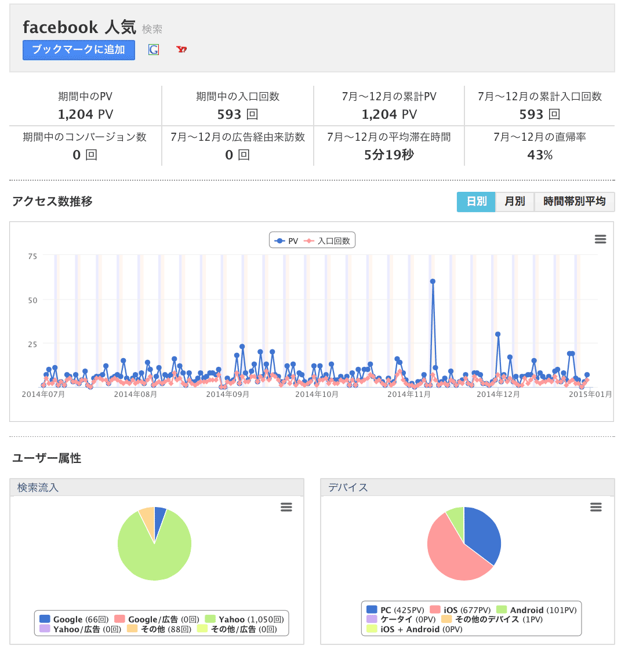Click the 期間中の入口回数 label
The width and height of the screenshot is (632, 649).
coord(238,96)
